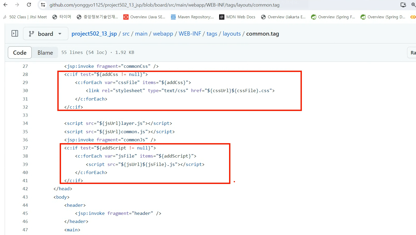Go back to the previous page
416x235 pixels.
[x=5, y=5]
